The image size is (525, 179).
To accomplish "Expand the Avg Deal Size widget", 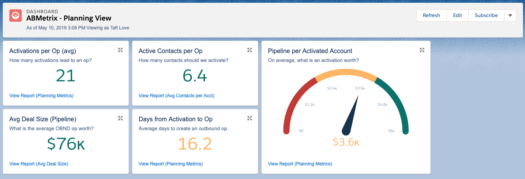I will (120, 118).
